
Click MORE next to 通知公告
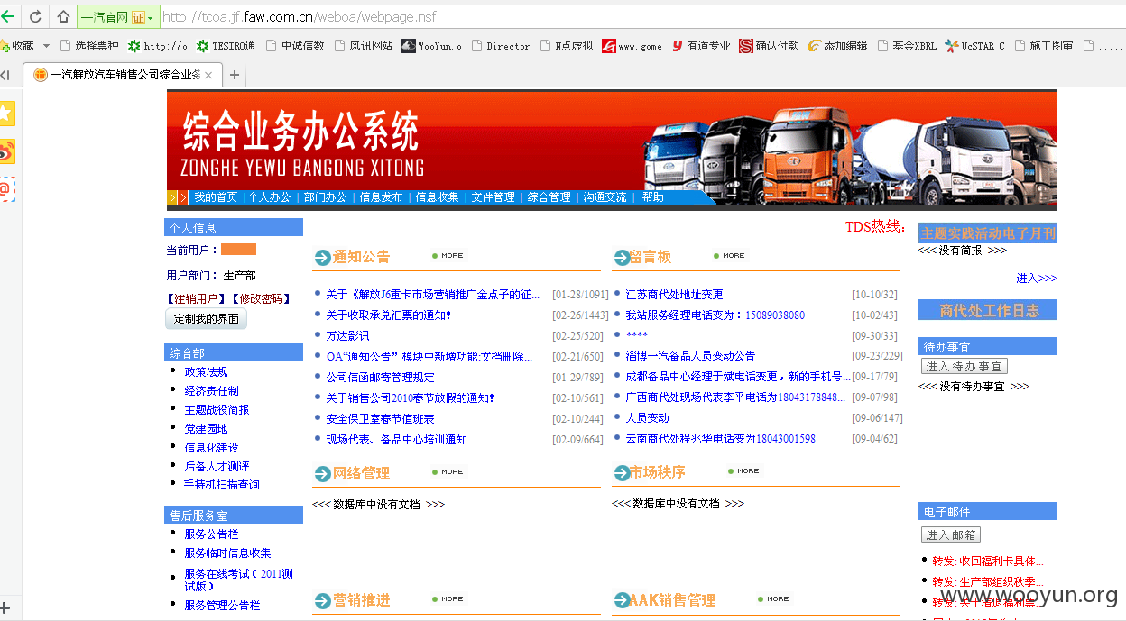click(x=448, y=256)
